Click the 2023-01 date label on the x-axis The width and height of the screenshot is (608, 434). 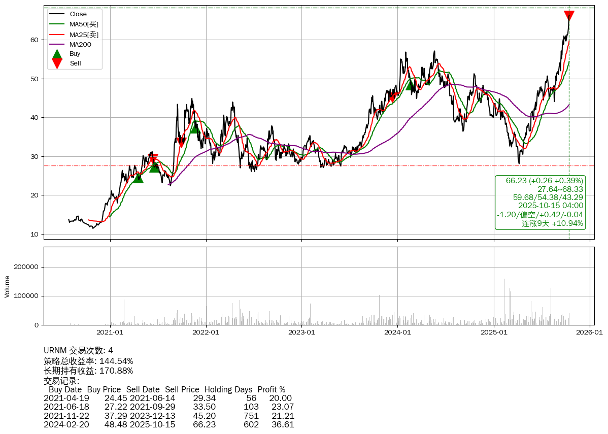pos(302,332)
